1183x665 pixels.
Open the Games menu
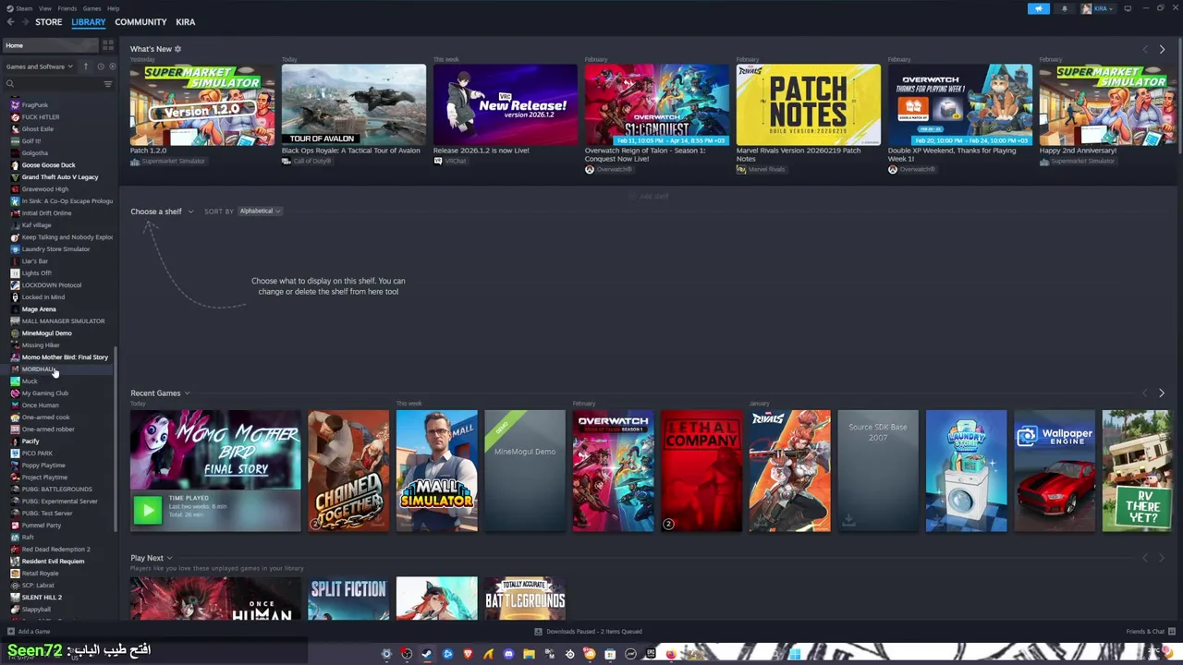pyautogui.click(x=91, y=8)
